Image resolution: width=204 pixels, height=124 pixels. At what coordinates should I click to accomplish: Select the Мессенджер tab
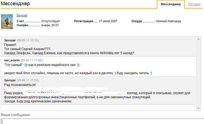[x=171, y=4]
